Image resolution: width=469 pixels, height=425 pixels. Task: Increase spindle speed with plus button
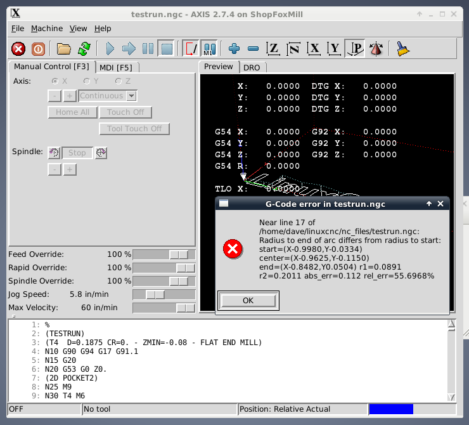70,169
